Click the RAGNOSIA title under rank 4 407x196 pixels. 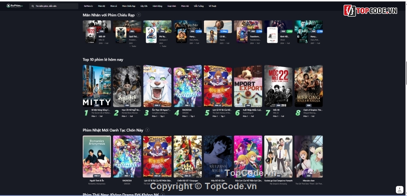click(187, 110)
